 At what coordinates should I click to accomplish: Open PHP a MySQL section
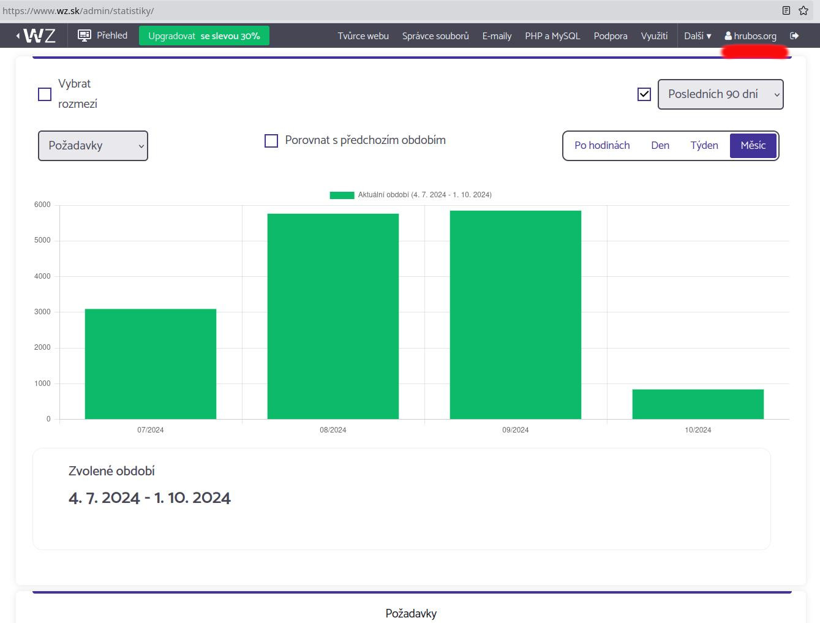pos(552,36)
